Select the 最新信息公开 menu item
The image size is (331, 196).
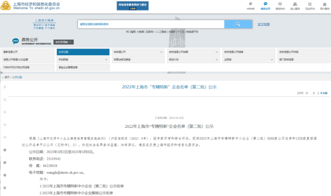tap(28, 52)
